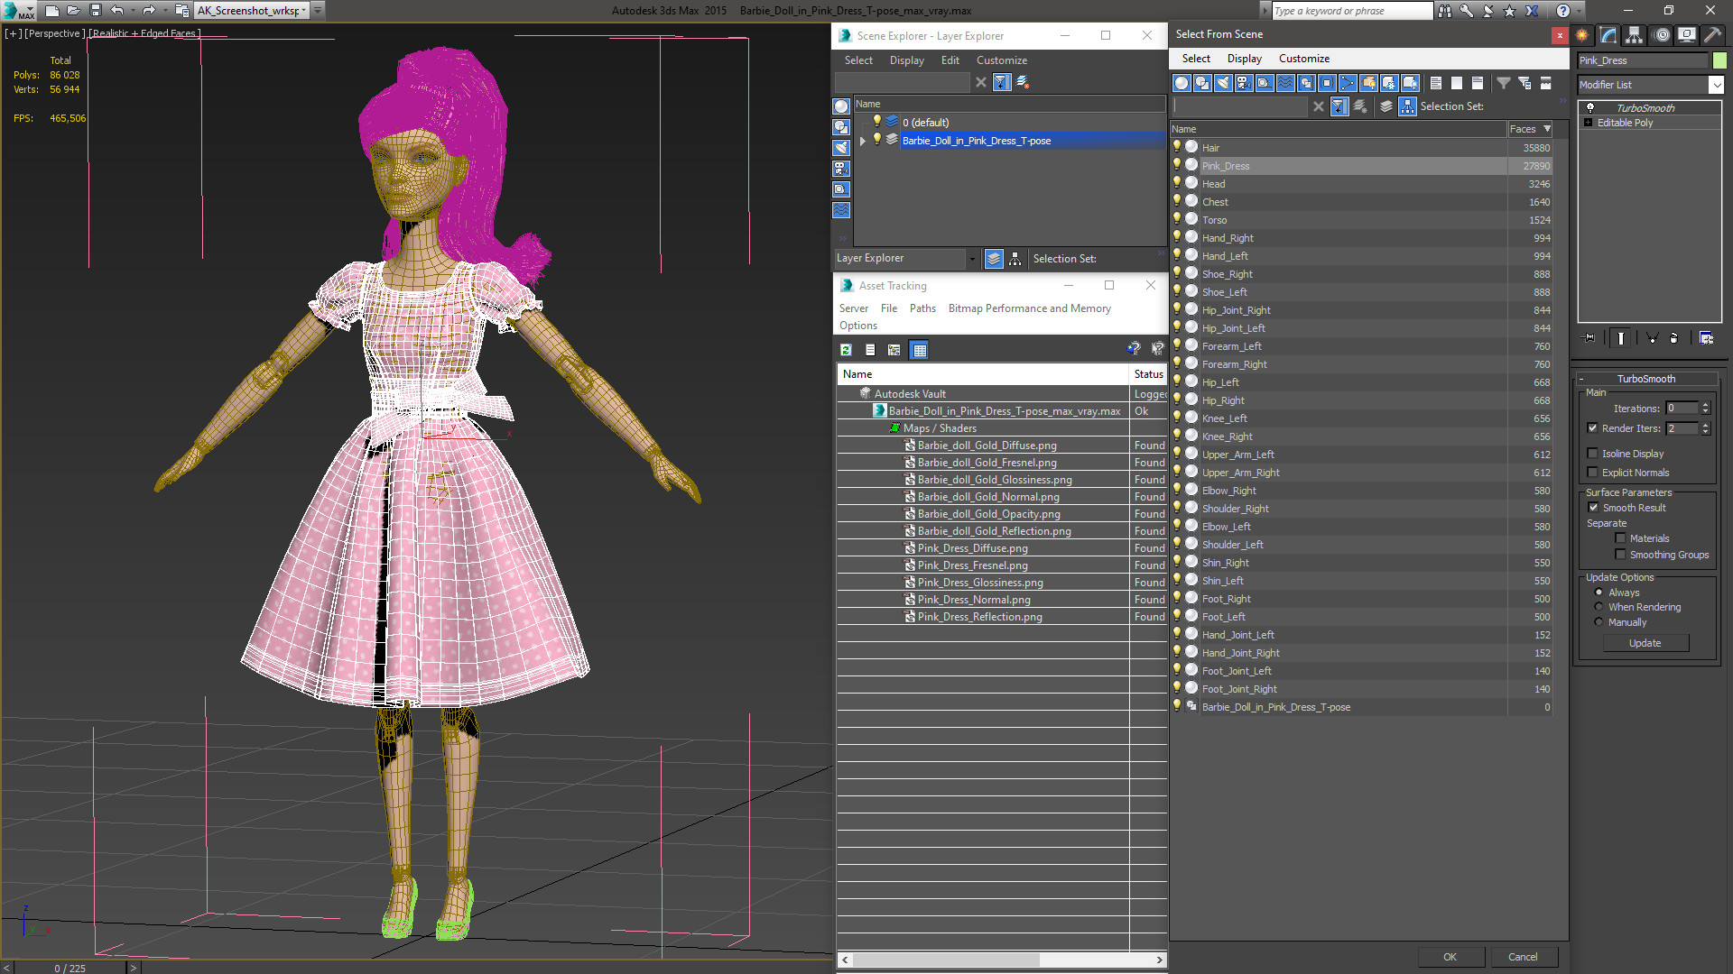Click the Pink_Dress object name field

(1643, 60)
